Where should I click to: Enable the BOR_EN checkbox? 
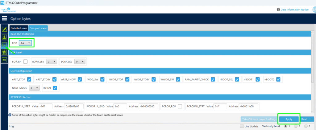pyautogui.click(x=25, y=62)
